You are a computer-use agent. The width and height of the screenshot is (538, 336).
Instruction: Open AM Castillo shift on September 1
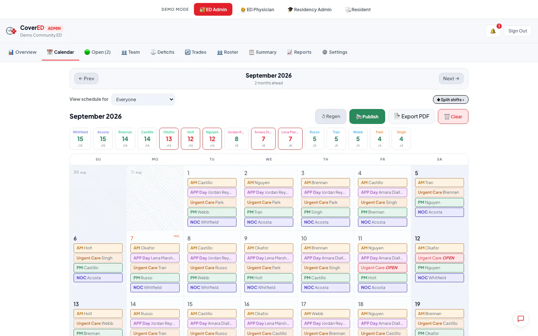point(212,183)
